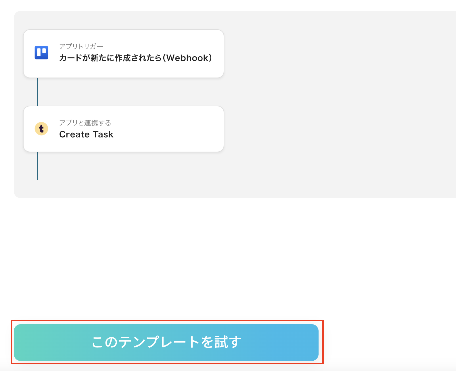Click white space above the template button
This screenshot has width=456, height=371.
tap(173, 258)
